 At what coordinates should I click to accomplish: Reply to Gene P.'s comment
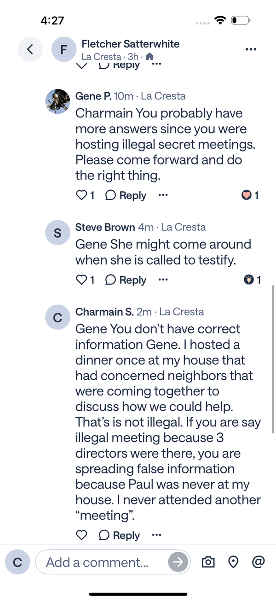point(126,195)
